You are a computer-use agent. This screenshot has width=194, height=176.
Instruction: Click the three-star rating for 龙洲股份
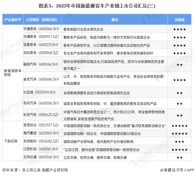pyautogui.click(x=180, y=142)
